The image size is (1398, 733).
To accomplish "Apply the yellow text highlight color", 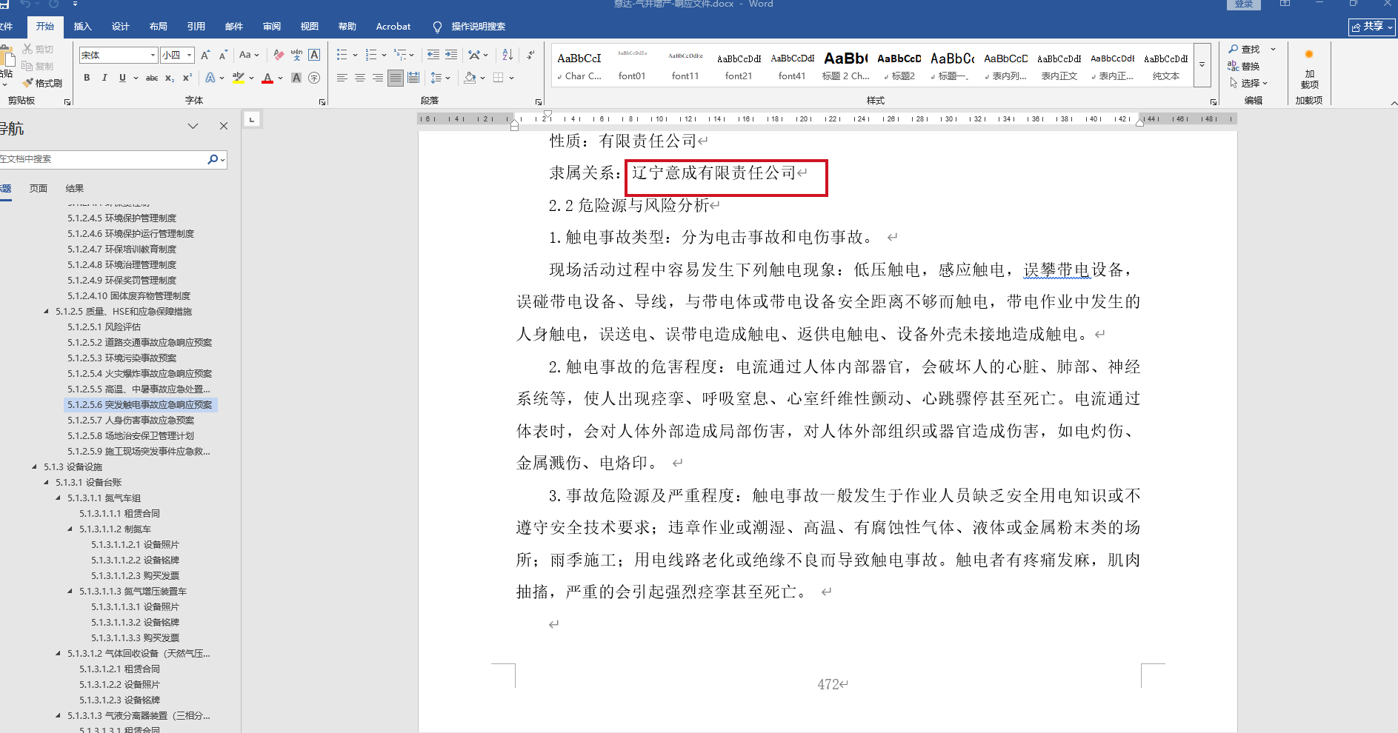I will coord(238,78).
